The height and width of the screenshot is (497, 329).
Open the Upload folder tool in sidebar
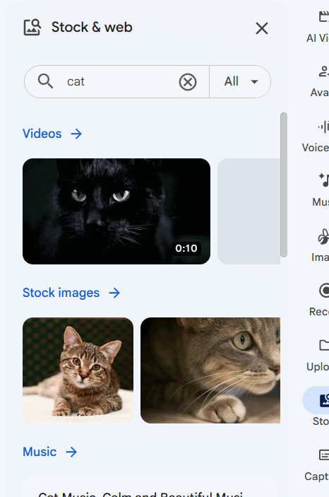318,355
